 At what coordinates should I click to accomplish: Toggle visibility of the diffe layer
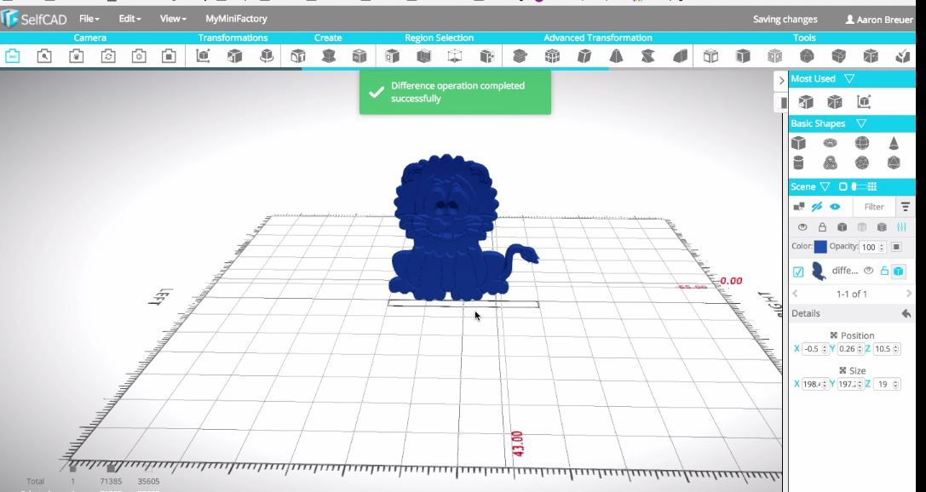pos(868,271)
